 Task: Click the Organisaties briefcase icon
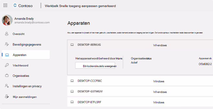(7, 76)
